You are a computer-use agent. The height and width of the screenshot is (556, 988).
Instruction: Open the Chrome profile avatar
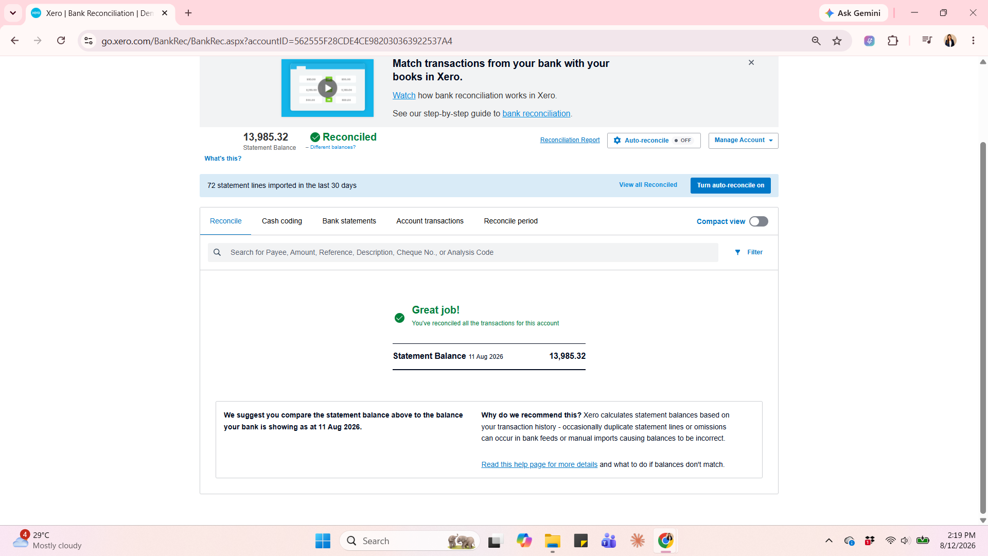click(x=950, y=41)
